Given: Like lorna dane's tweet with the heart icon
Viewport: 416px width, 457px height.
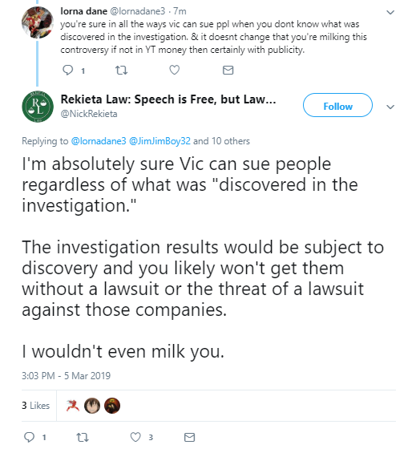Looking at the screenshot, I should click(175, 70).
